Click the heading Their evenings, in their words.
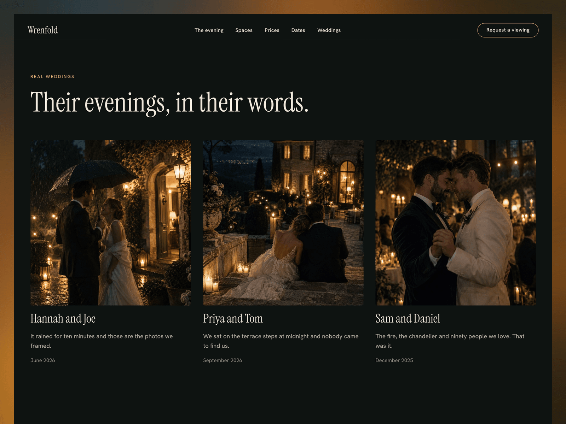 169,103
